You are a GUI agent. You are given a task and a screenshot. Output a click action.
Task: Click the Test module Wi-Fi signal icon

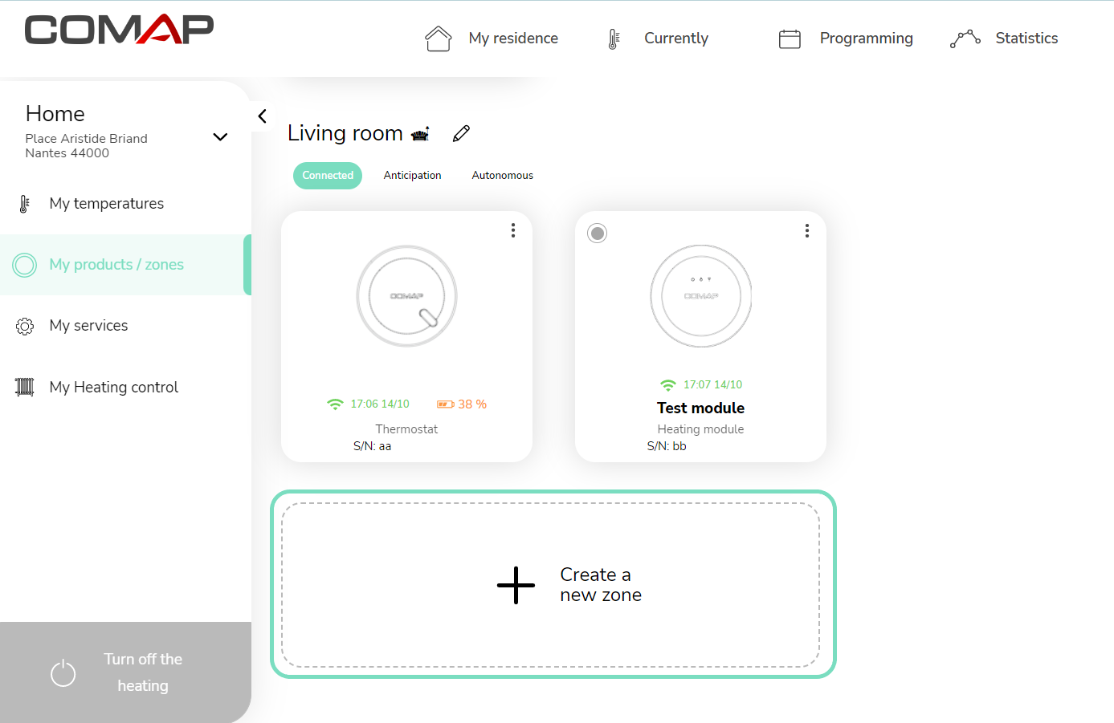click(668, 385)
